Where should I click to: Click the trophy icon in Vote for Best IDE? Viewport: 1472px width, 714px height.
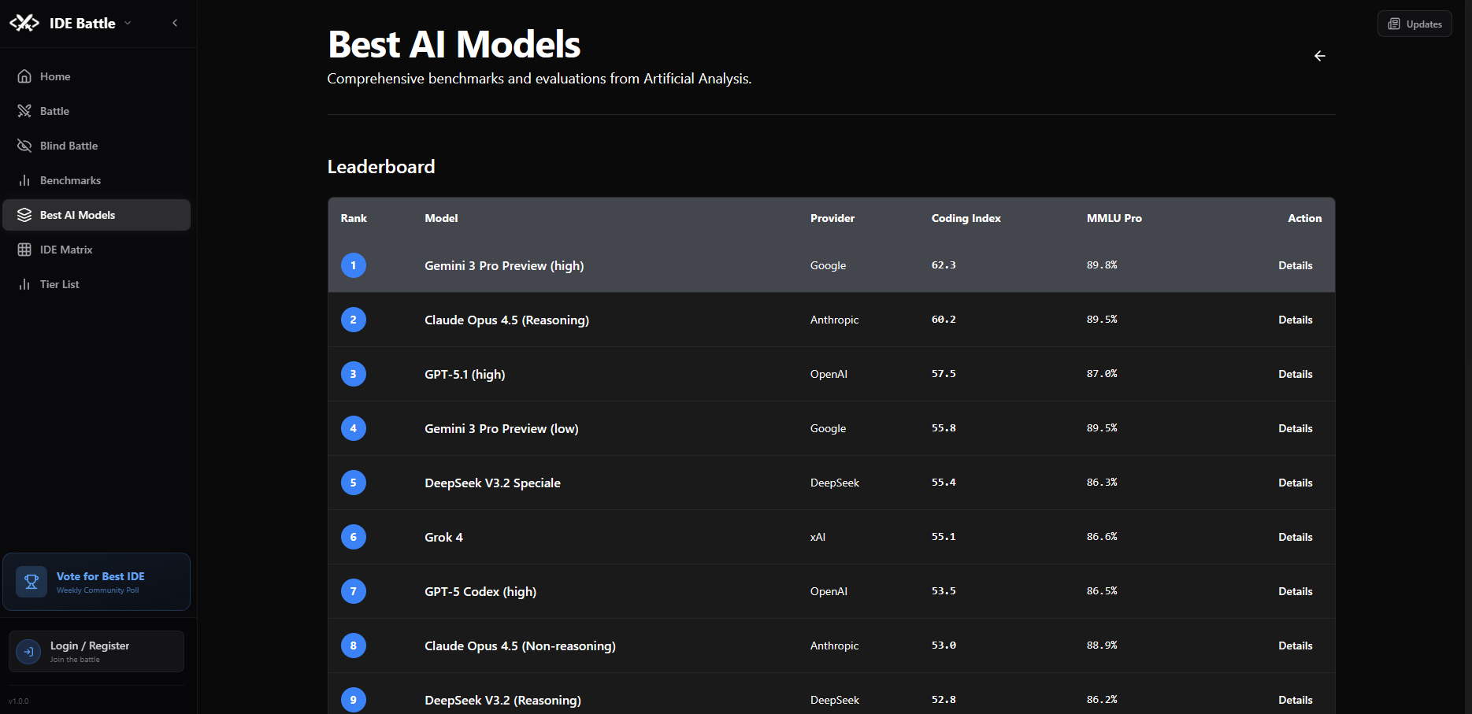tap(32, 581)
